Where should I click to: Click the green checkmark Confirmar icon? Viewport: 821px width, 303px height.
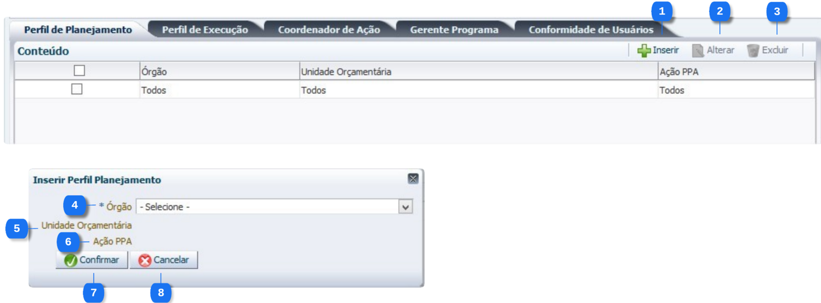[71, 260]
